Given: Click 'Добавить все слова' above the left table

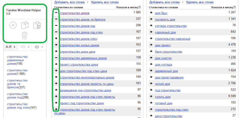Looking at the screenshot, I should (70, 2).
